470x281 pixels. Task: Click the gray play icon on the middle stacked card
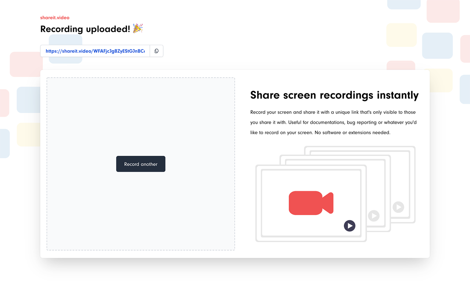pyautogui.click(x=374, y=216)
